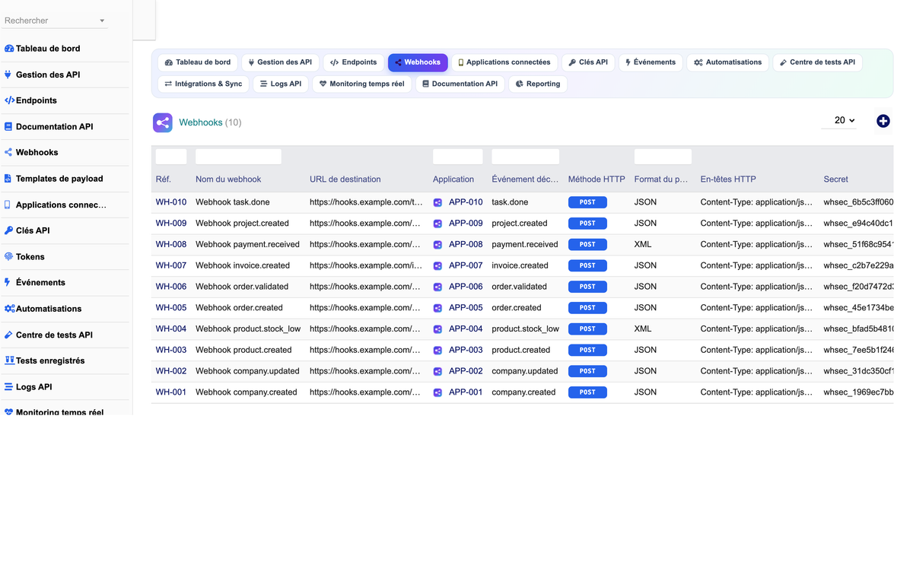Click the Documentation API book icon in sidebar
Image resolution: width=913 pixels, height=565 pixels.
click(x=8, y=127)
